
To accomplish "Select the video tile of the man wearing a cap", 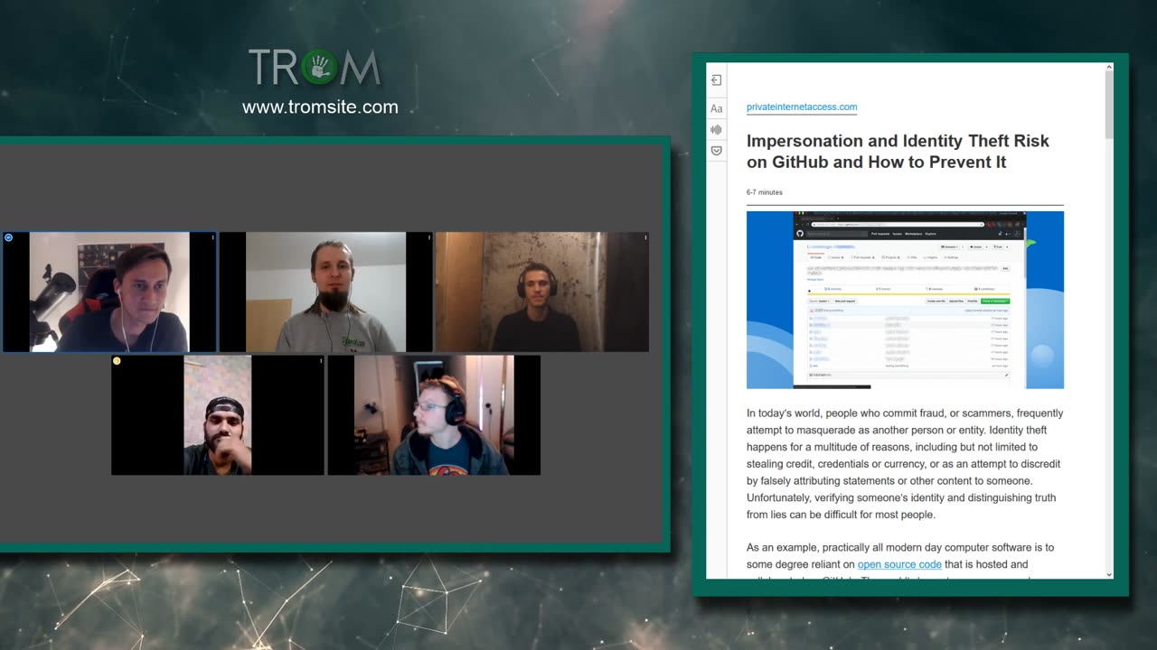I will 218,414.
